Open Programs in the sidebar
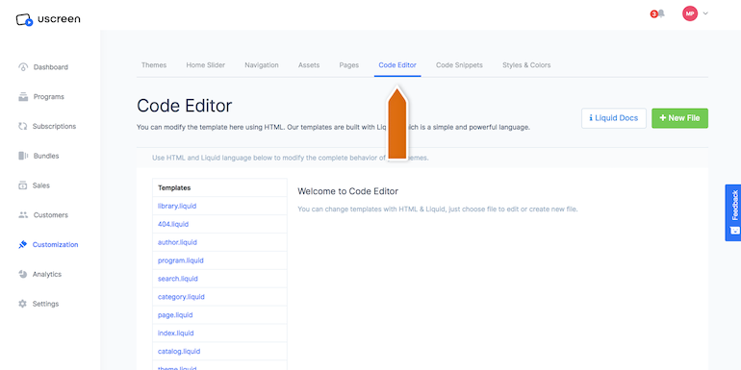741x370 pixels. coord(49,97)
